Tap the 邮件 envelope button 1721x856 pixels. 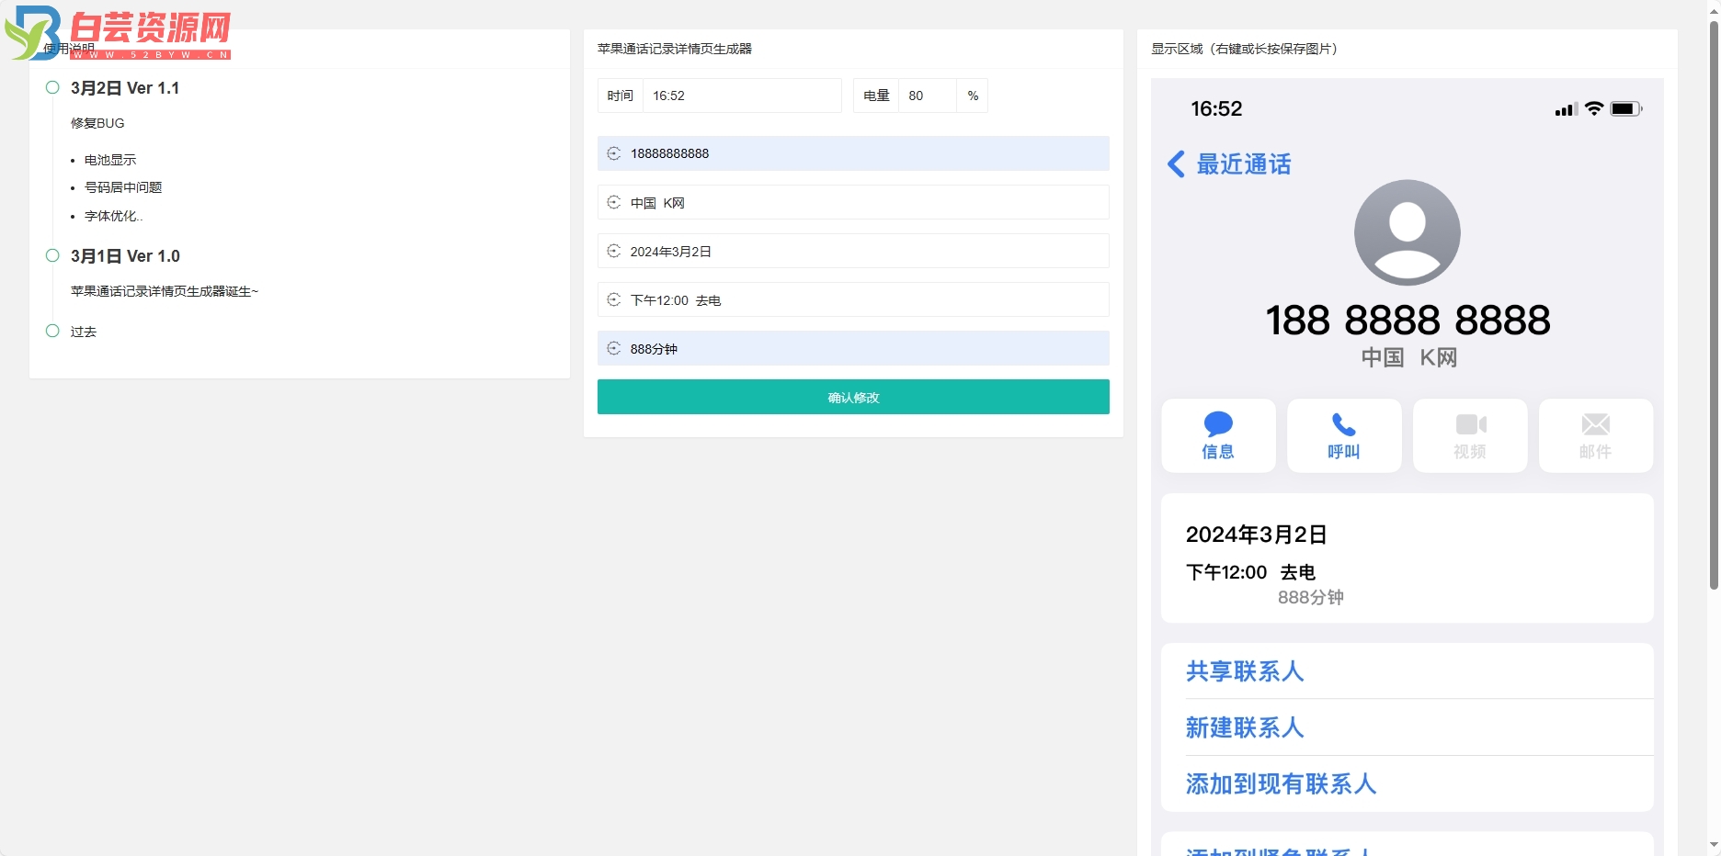(1596, 435)
